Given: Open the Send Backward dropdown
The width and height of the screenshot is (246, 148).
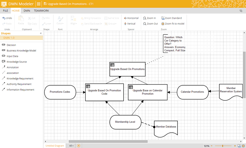Looking at the screenshot, I should click(x=92, y=24).
